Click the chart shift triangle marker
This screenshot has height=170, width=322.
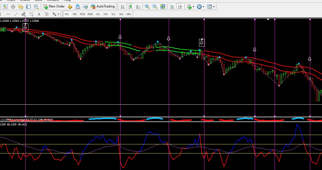click(x=268, y=20)
